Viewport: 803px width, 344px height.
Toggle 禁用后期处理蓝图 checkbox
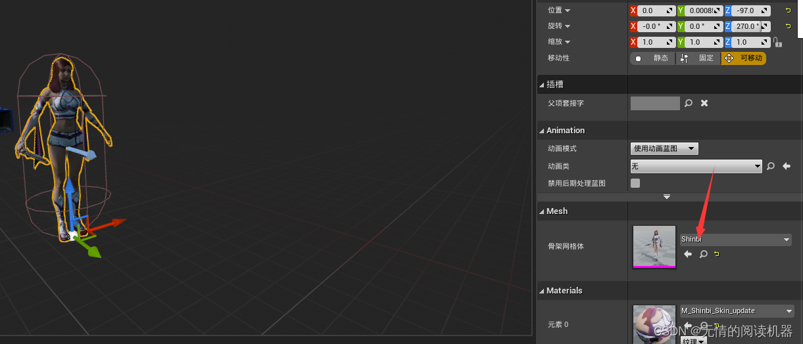[x=635, y=183]
